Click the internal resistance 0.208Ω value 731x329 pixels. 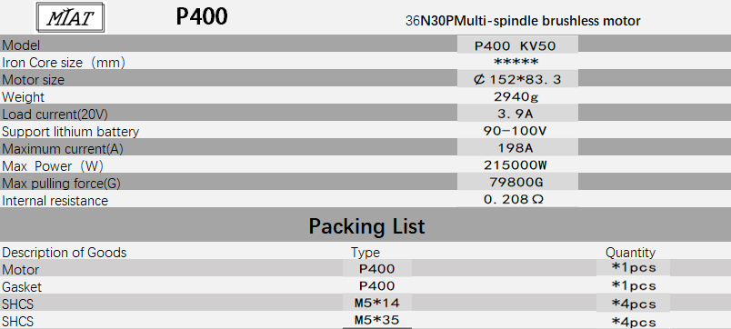514,200
